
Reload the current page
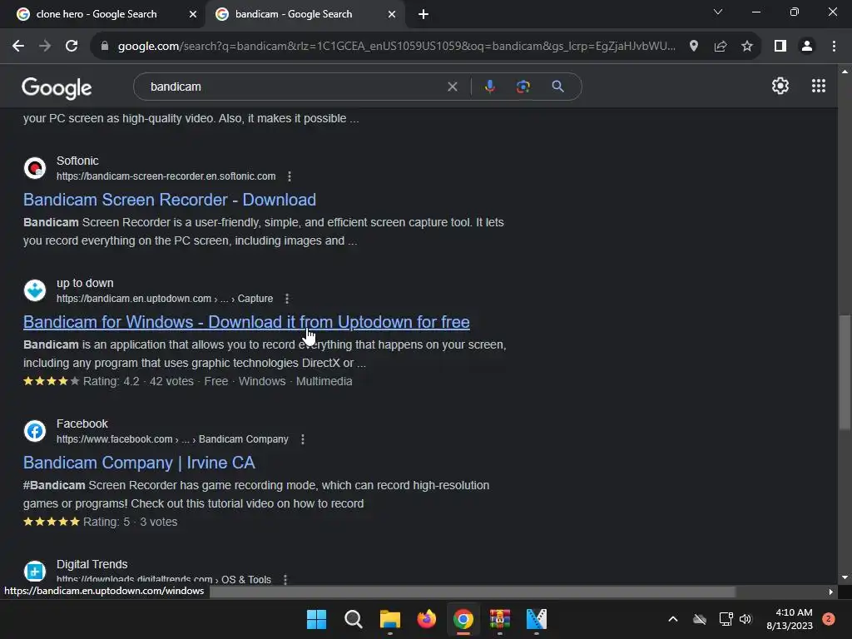tap(72, 47)
